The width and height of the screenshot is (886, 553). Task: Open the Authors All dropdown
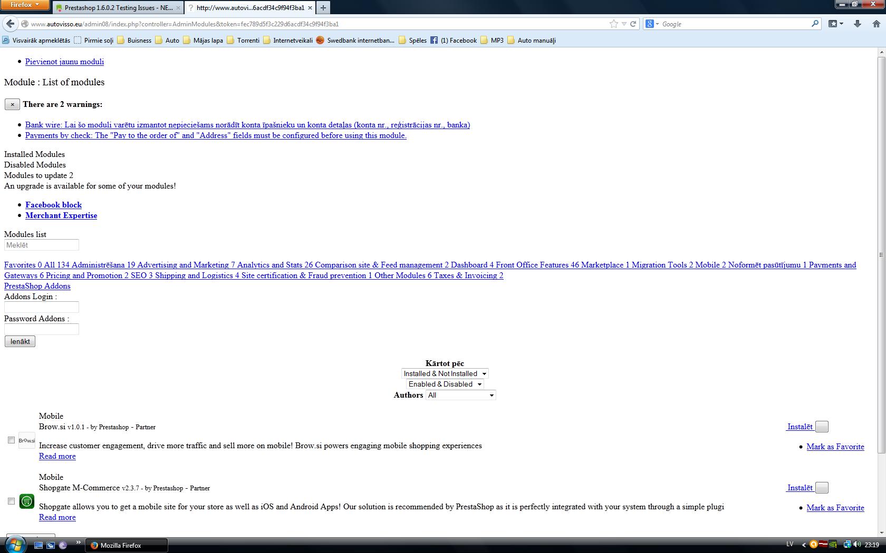point(460,395)
